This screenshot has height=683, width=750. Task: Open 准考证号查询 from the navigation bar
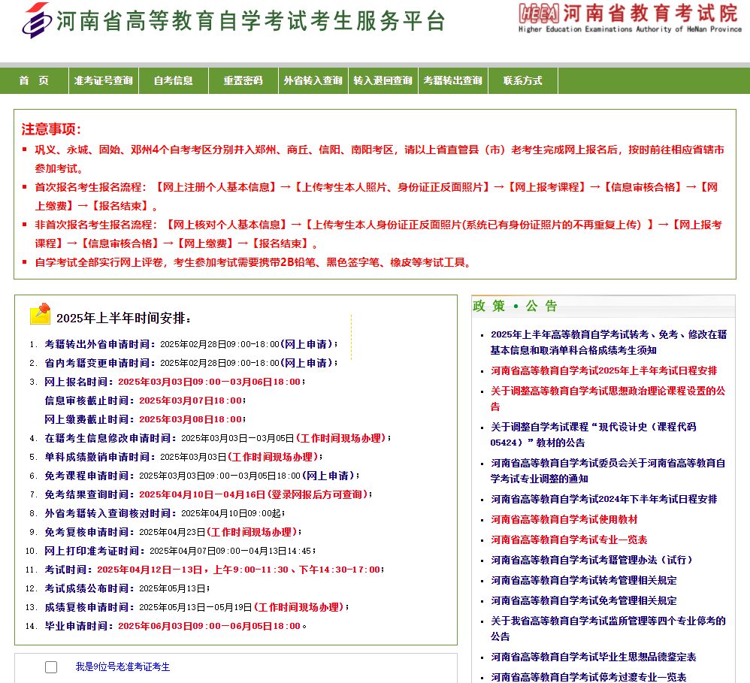pos(103,80)
